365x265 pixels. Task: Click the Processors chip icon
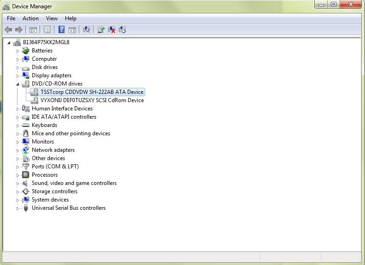tap(26, 175)
